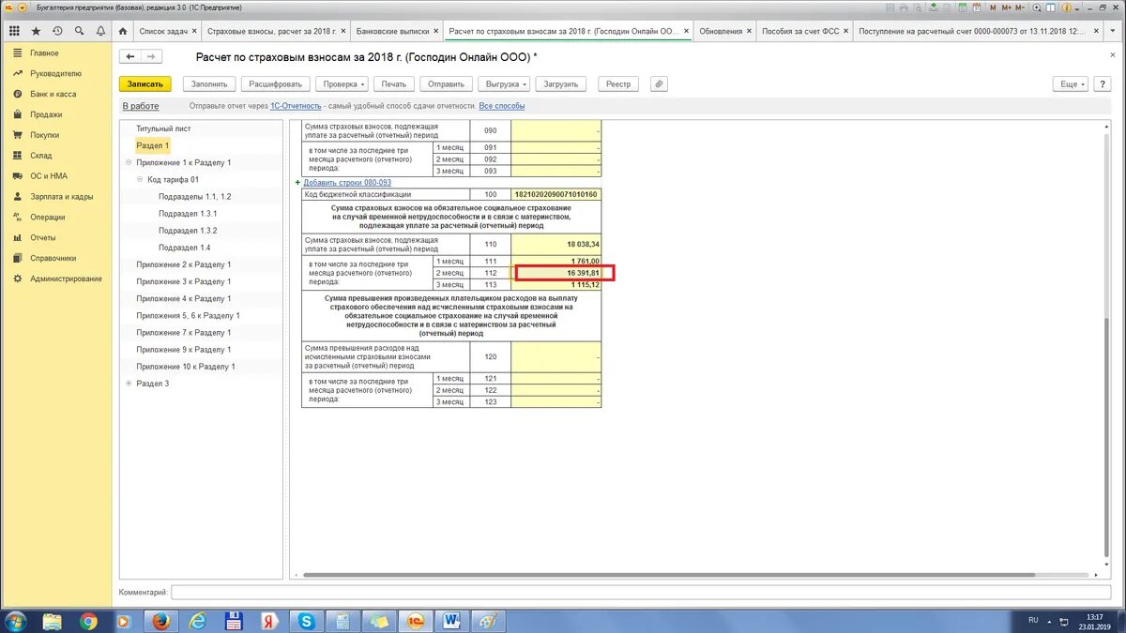The image size is (1126, 633).
Task: Expand the Раздел 3 tree node
Action: tap(129, 384)
